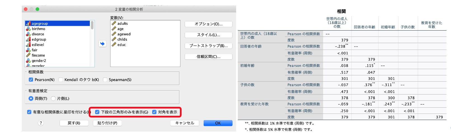Click the divorce variable icon
Image resolution: width=451 pixels, height=134 pixels.
coord(28,34)
